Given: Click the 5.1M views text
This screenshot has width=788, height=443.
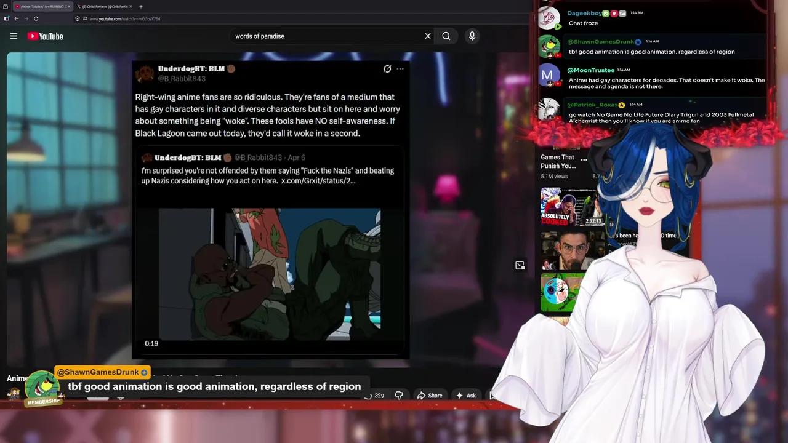Looking at the screenshot, I should [554, 177].
